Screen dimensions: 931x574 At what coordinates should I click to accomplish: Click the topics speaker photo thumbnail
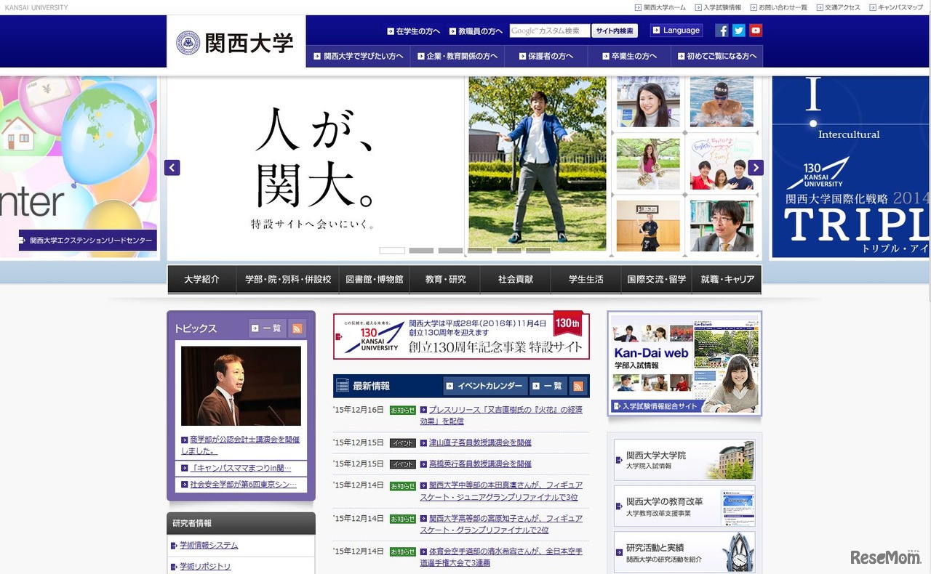pyautogui.click(x=241, y=386)
